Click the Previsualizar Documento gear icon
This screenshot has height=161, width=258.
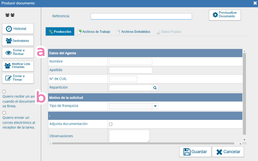(215, 15)
